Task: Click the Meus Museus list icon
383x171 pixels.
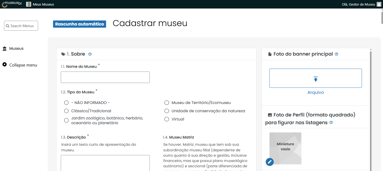Action: (x=29, y=4)
